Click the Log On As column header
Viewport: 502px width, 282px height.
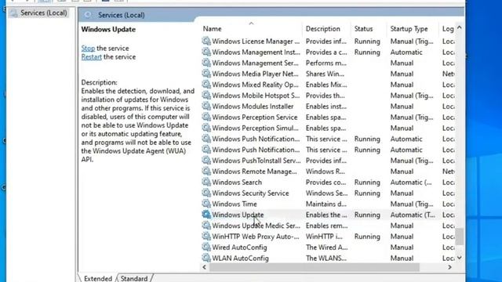tap(447, 29)
